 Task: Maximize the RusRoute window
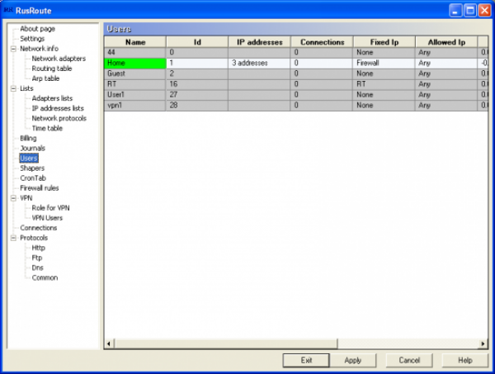click(x=470, y=11)
